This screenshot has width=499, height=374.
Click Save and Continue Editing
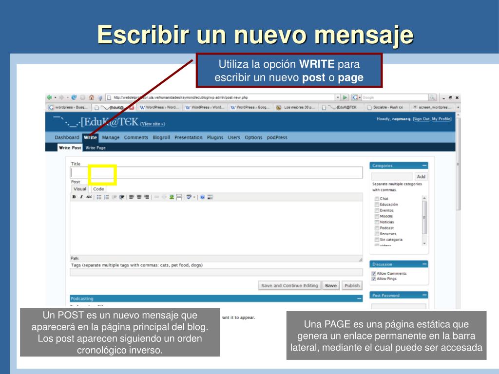(x=289, y=285)
